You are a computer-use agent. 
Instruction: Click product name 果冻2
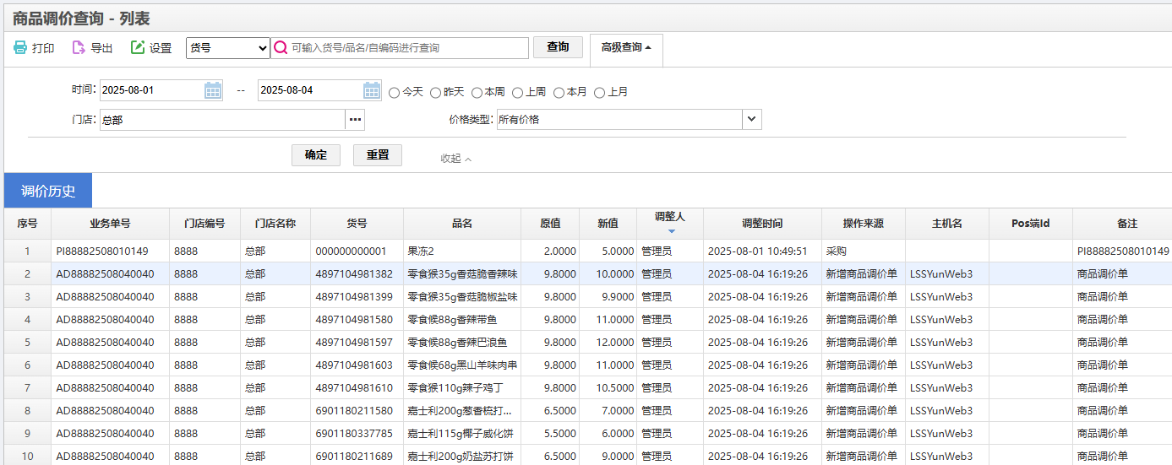coord(421,251)
